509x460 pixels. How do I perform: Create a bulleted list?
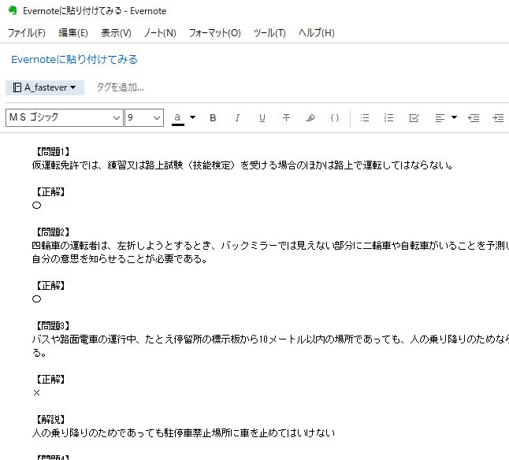[365, 118]
